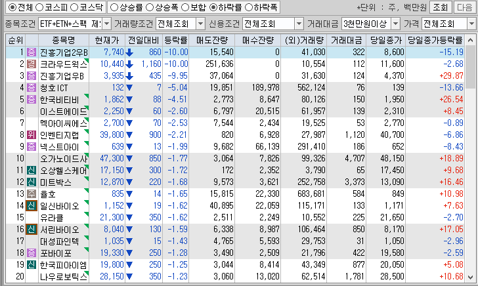Click the 신 badge for 미트박스
The image size is (478, 286).
click(32, 182)
